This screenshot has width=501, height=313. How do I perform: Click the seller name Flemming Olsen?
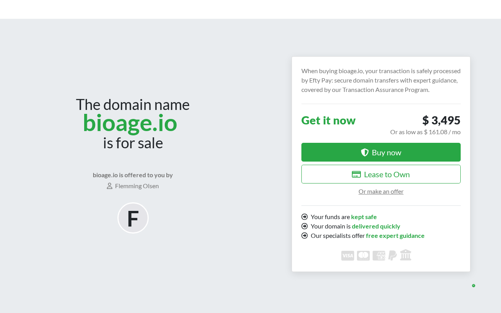point(137,186)
